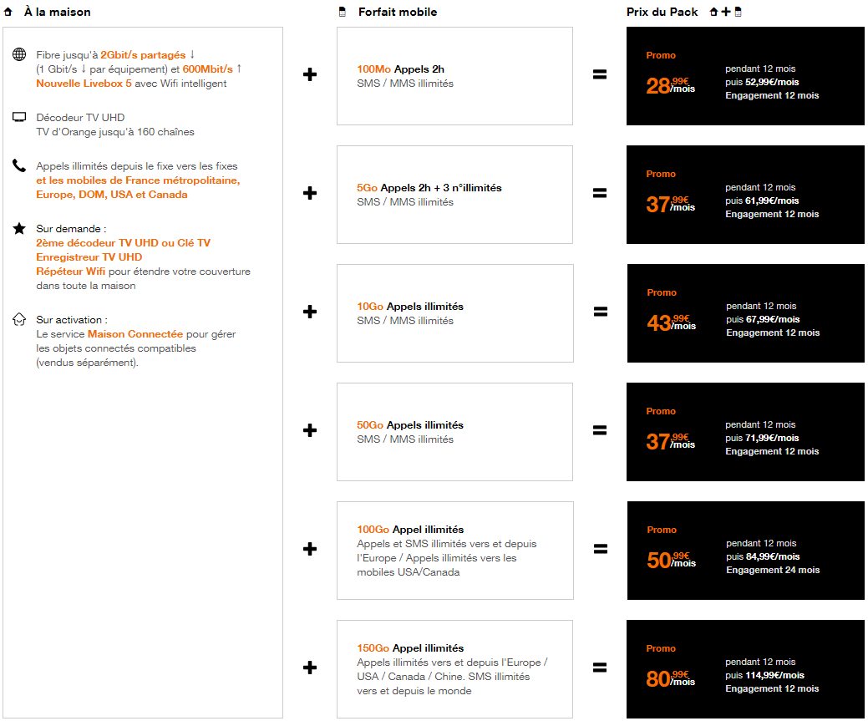Viewport: 868px width, 721px height.
Task: Click the telephone icon for Appels illimités
Action: click(x=19, y=165)
